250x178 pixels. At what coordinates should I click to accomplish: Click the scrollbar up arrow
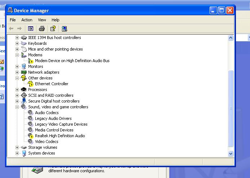pos(231,38)
